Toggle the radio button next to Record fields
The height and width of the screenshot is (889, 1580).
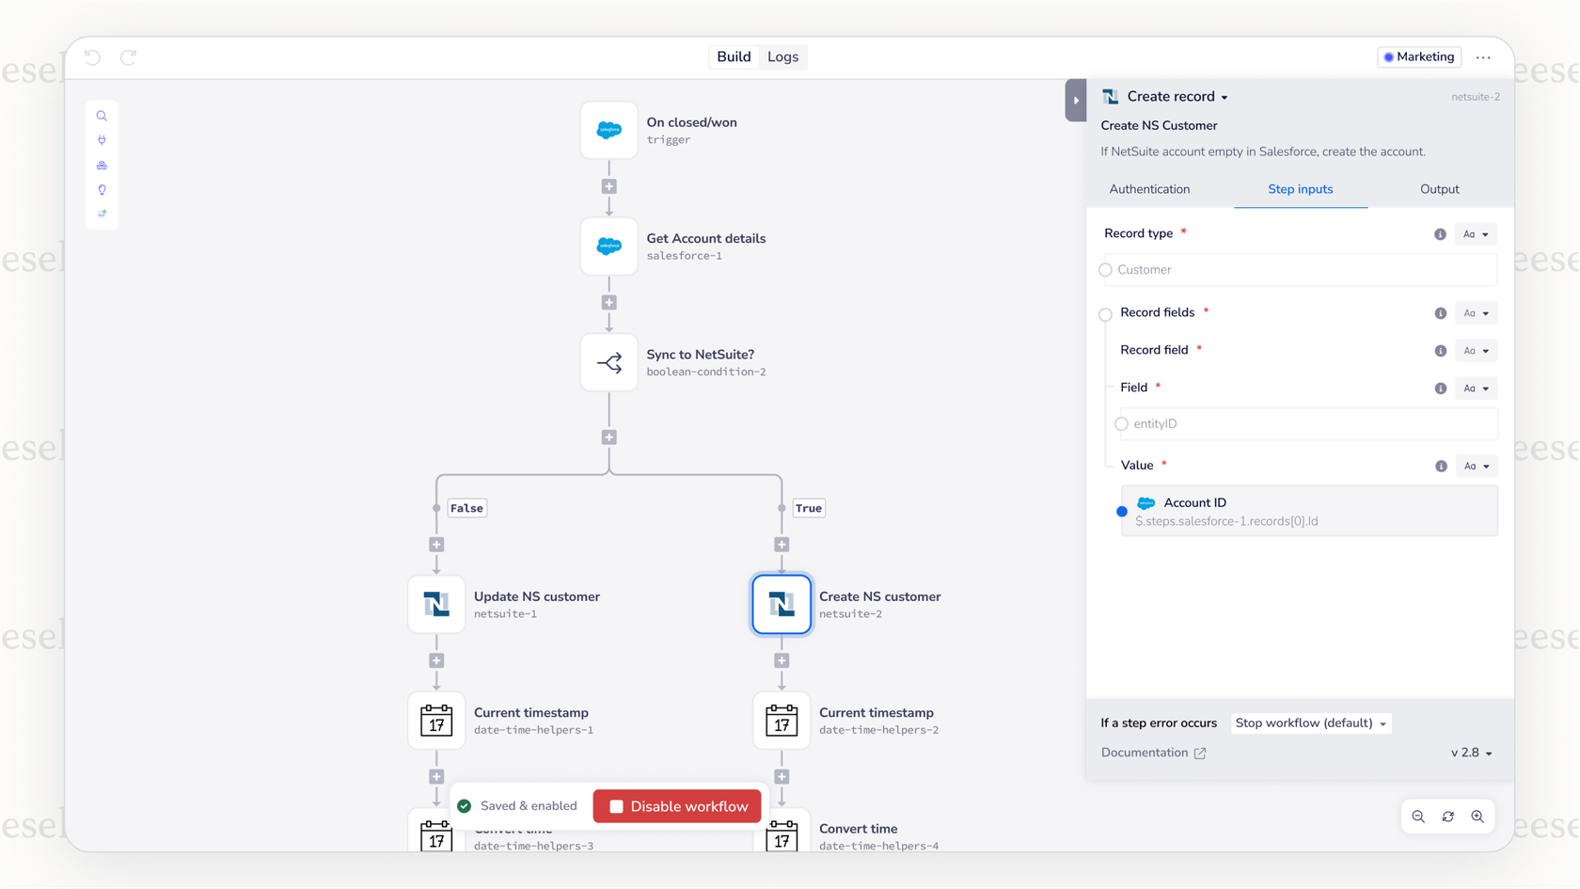(x=1105, y=313)
